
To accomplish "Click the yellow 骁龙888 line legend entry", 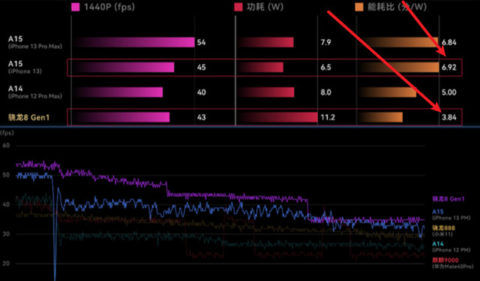I will [x=443, y=231].
